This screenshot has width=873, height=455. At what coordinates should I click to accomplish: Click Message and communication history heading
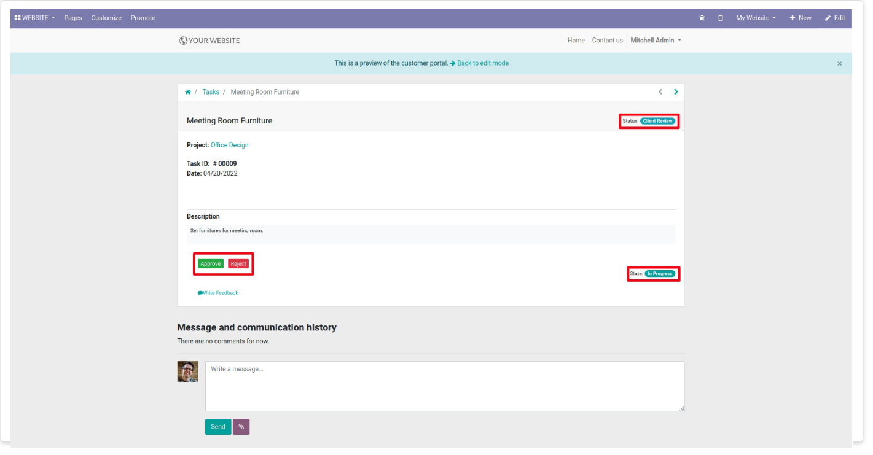(257, 328)
